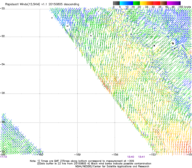Click the orange 25-30 knots legend segment
This screenshot has height=168, width=192.
click(150, 3)
